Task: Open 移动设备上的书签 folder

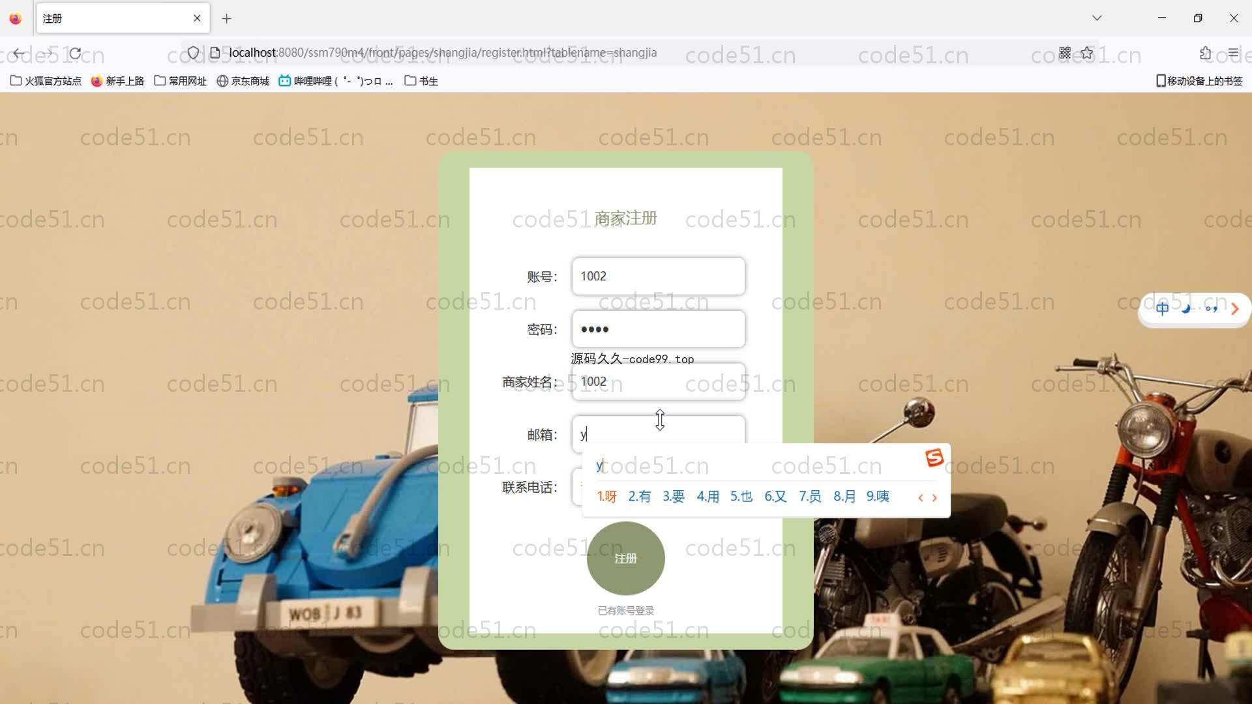Action: [1199, 81]
